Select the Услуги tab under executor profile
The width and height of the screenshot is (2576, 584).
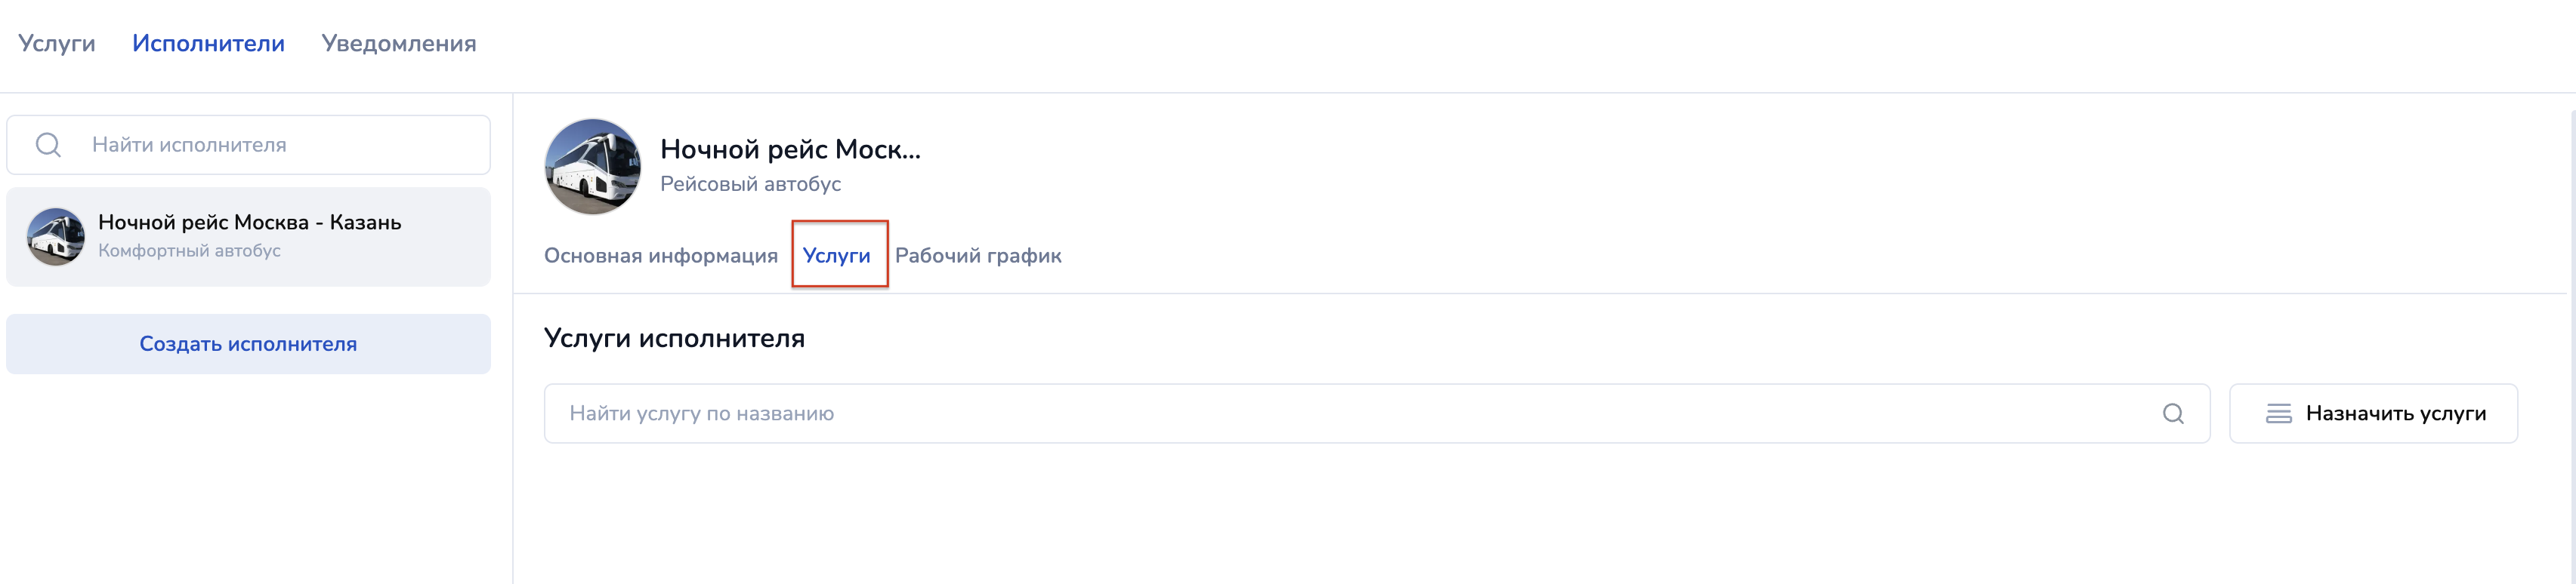point(836,256)
